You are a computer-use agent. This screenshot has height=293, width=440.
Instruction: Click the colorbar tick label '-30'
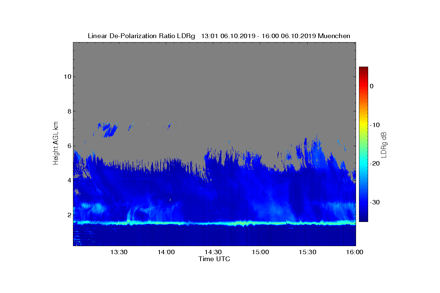[374, 202]
